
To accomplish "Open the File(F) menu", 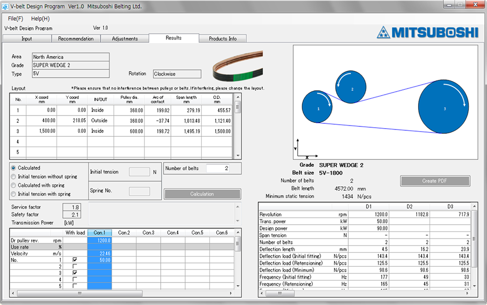I will click(15, 19).
